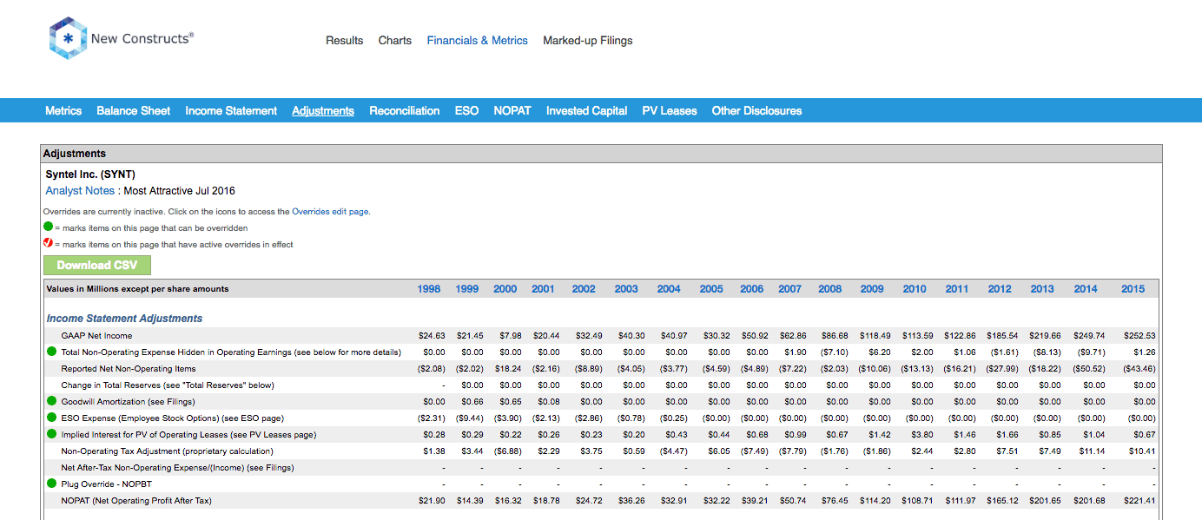Click the 2013 year header link
Image resolution: width=1202 pixels, height=520 pixels.
(1042, 289)
